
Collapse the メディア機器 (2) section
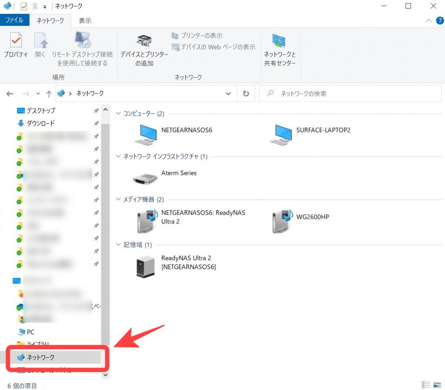click(x=118, y=199)
